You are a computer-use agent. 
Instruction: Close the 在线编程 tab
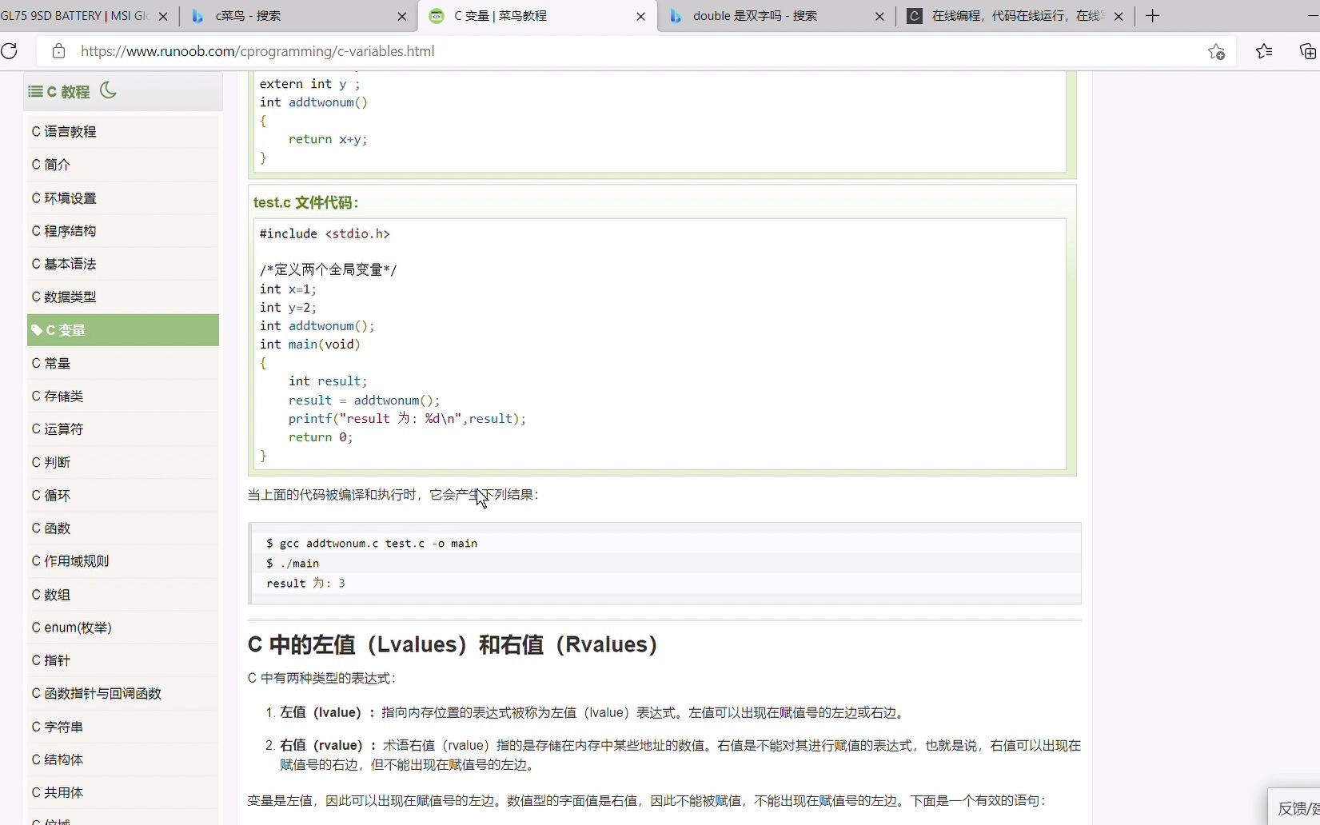pos(1119,16)
